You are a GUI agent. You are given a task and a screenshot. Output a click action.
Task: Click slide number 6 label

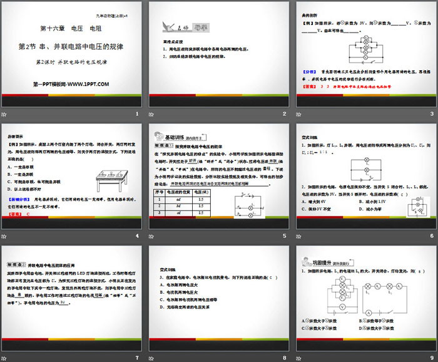(x=432, y=236)
